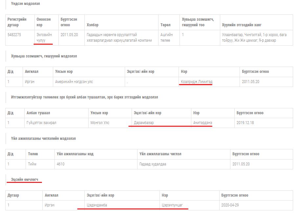Click the date 2020-04-29
The height and width of the screenshot is (214, 299).
(x=230, y=205)
